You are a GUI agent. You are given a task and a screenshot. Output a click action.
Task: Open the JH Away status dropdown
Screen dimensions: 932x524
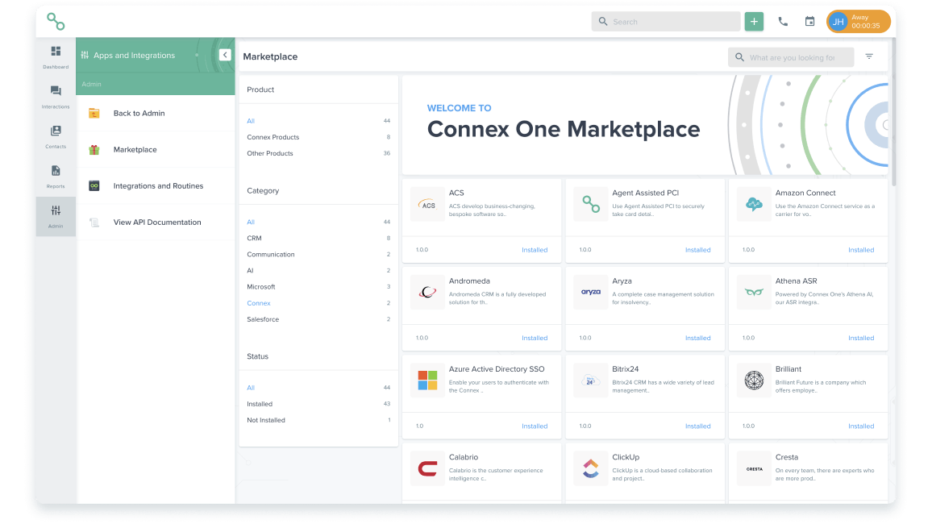tap(858, 21)
